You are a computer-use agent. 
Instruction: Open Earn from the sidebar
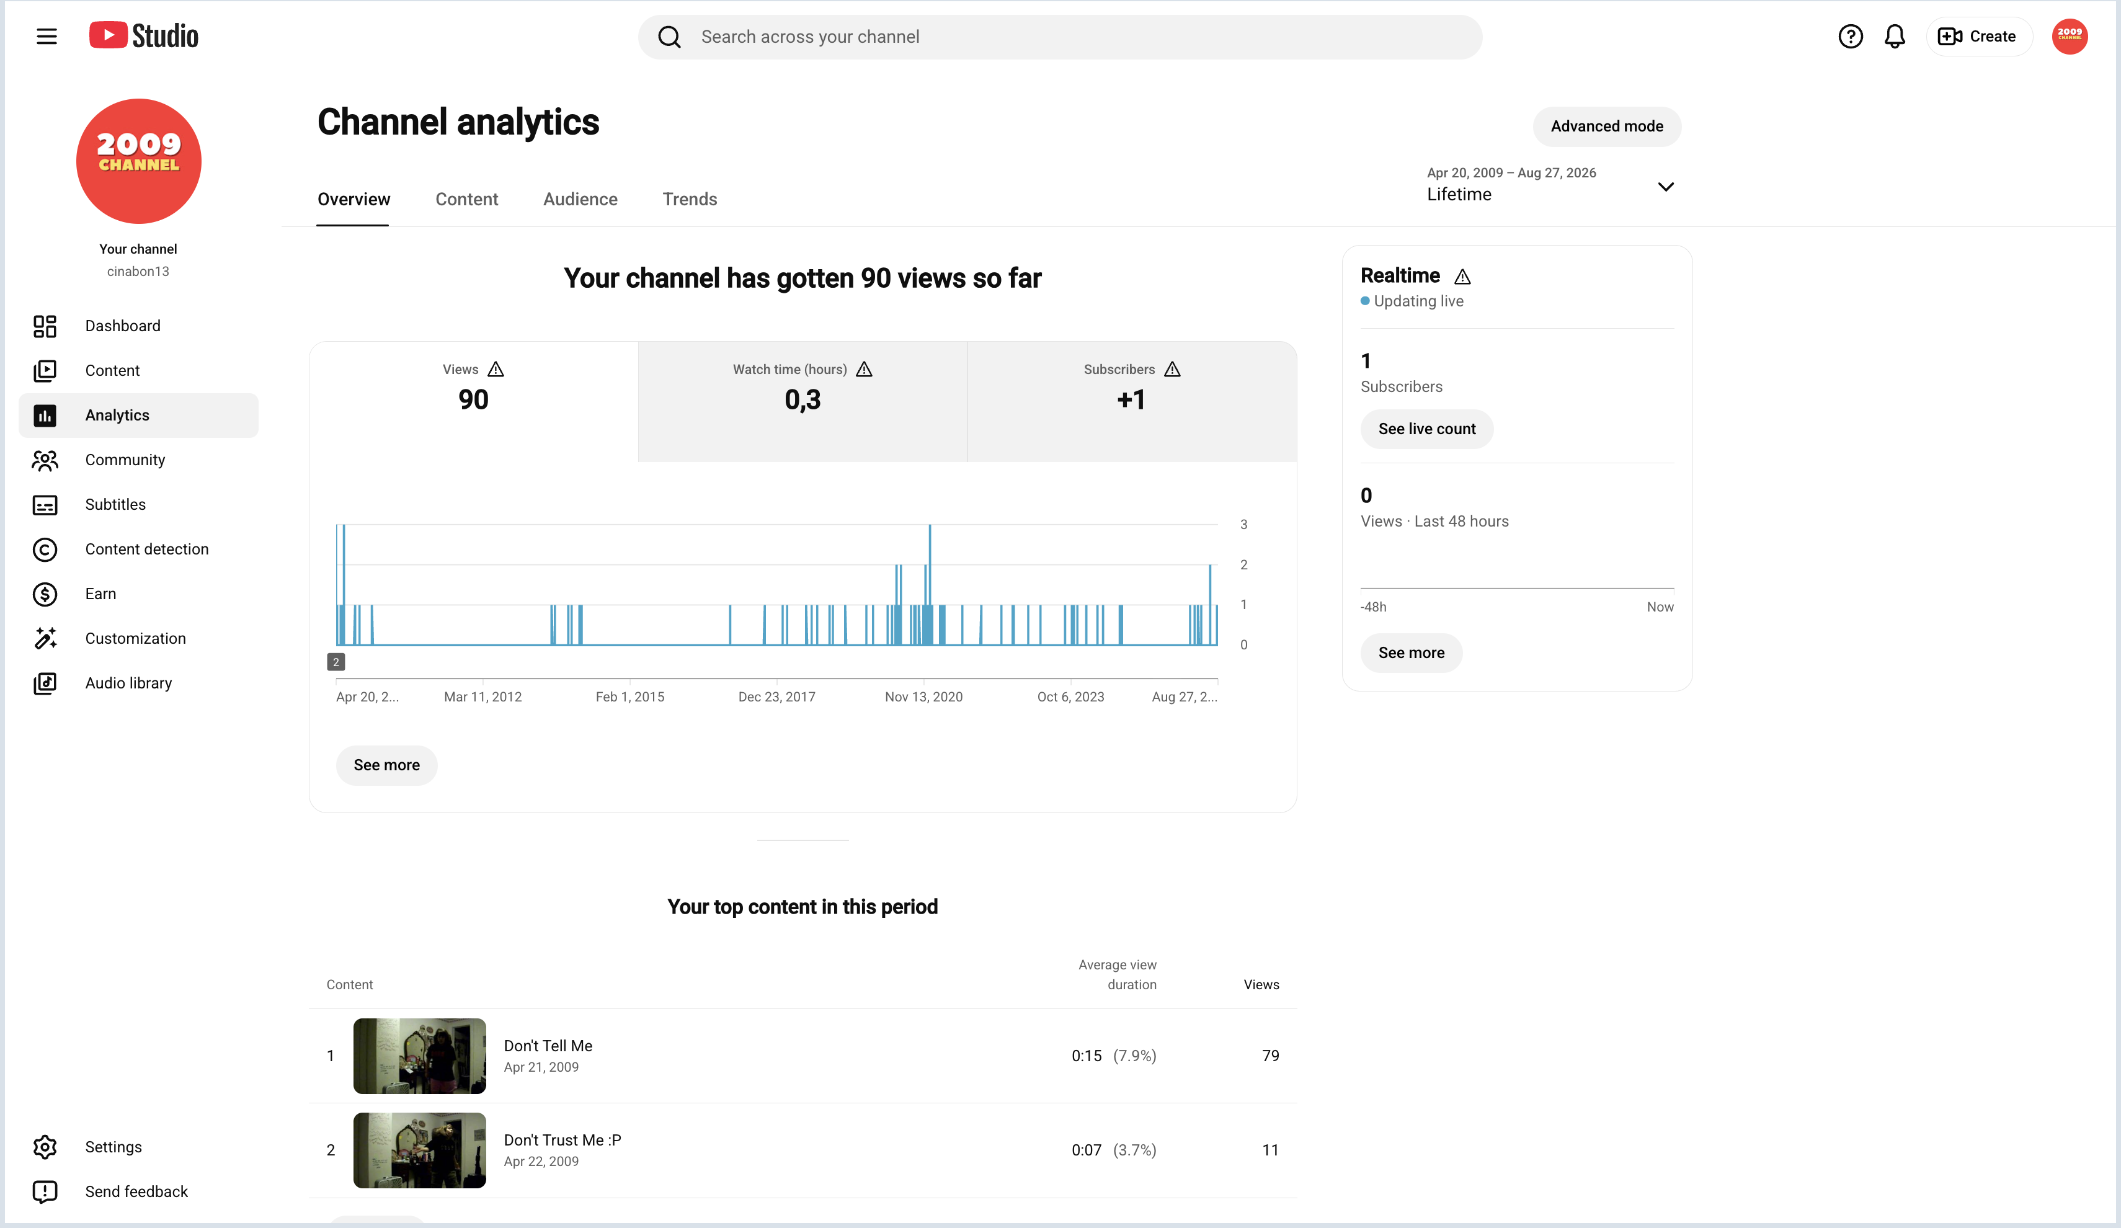(138, 594)
